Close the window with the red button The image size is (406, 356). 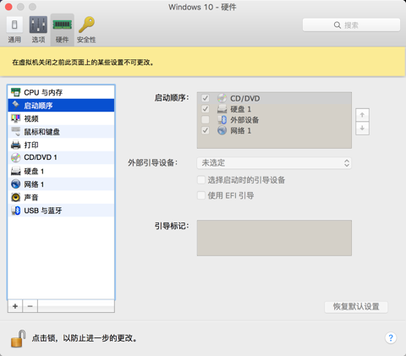[8, 7]
